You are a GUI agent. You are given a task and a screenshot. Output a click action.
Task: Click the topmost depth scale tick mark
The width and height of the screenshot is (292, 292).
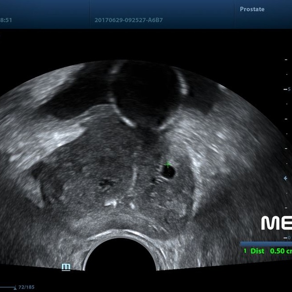pyautogui.click(x=286, y=59)
